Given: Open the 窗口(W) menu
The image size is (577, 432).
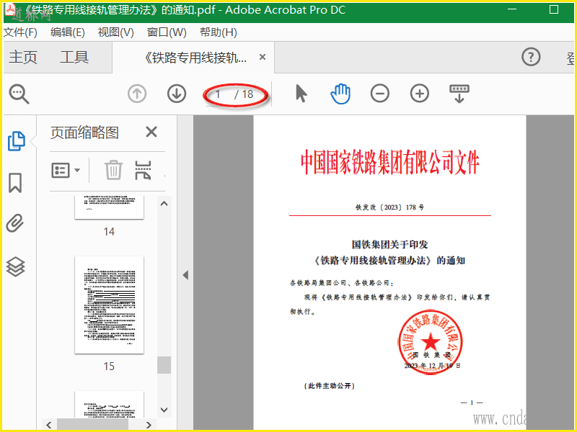Looking at the screenshot, I should click(x=167, y=32).
